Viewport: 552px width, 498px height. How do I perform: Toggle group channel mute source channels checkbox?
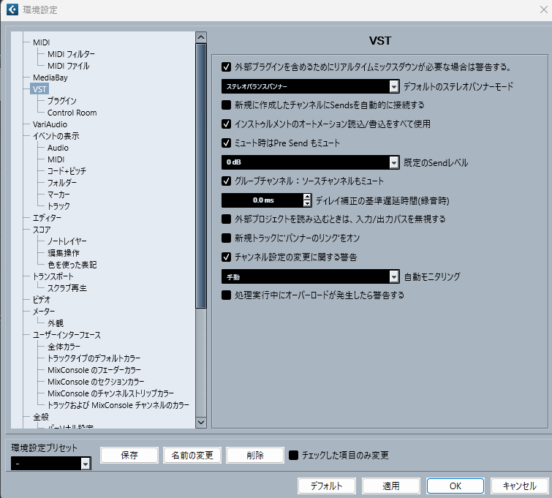pos(227,181)
